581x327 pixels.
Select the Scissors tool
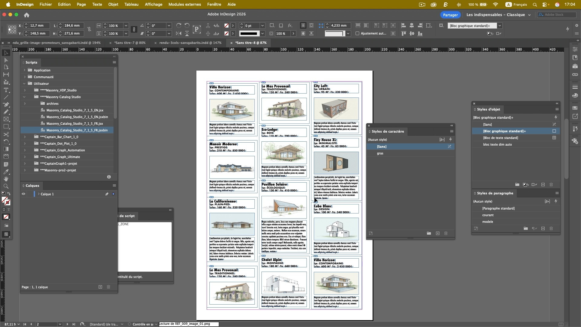click(x=6, y=134)
